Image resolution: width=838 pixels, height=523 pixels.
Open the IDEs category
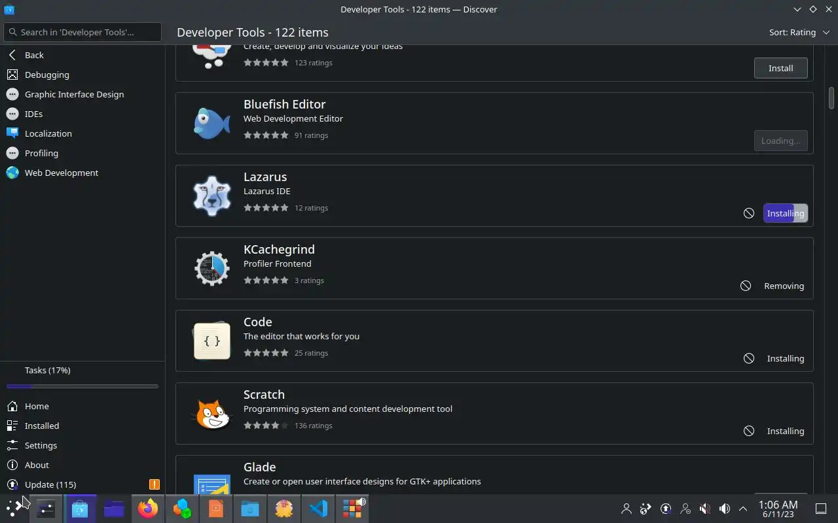[82, 114]
